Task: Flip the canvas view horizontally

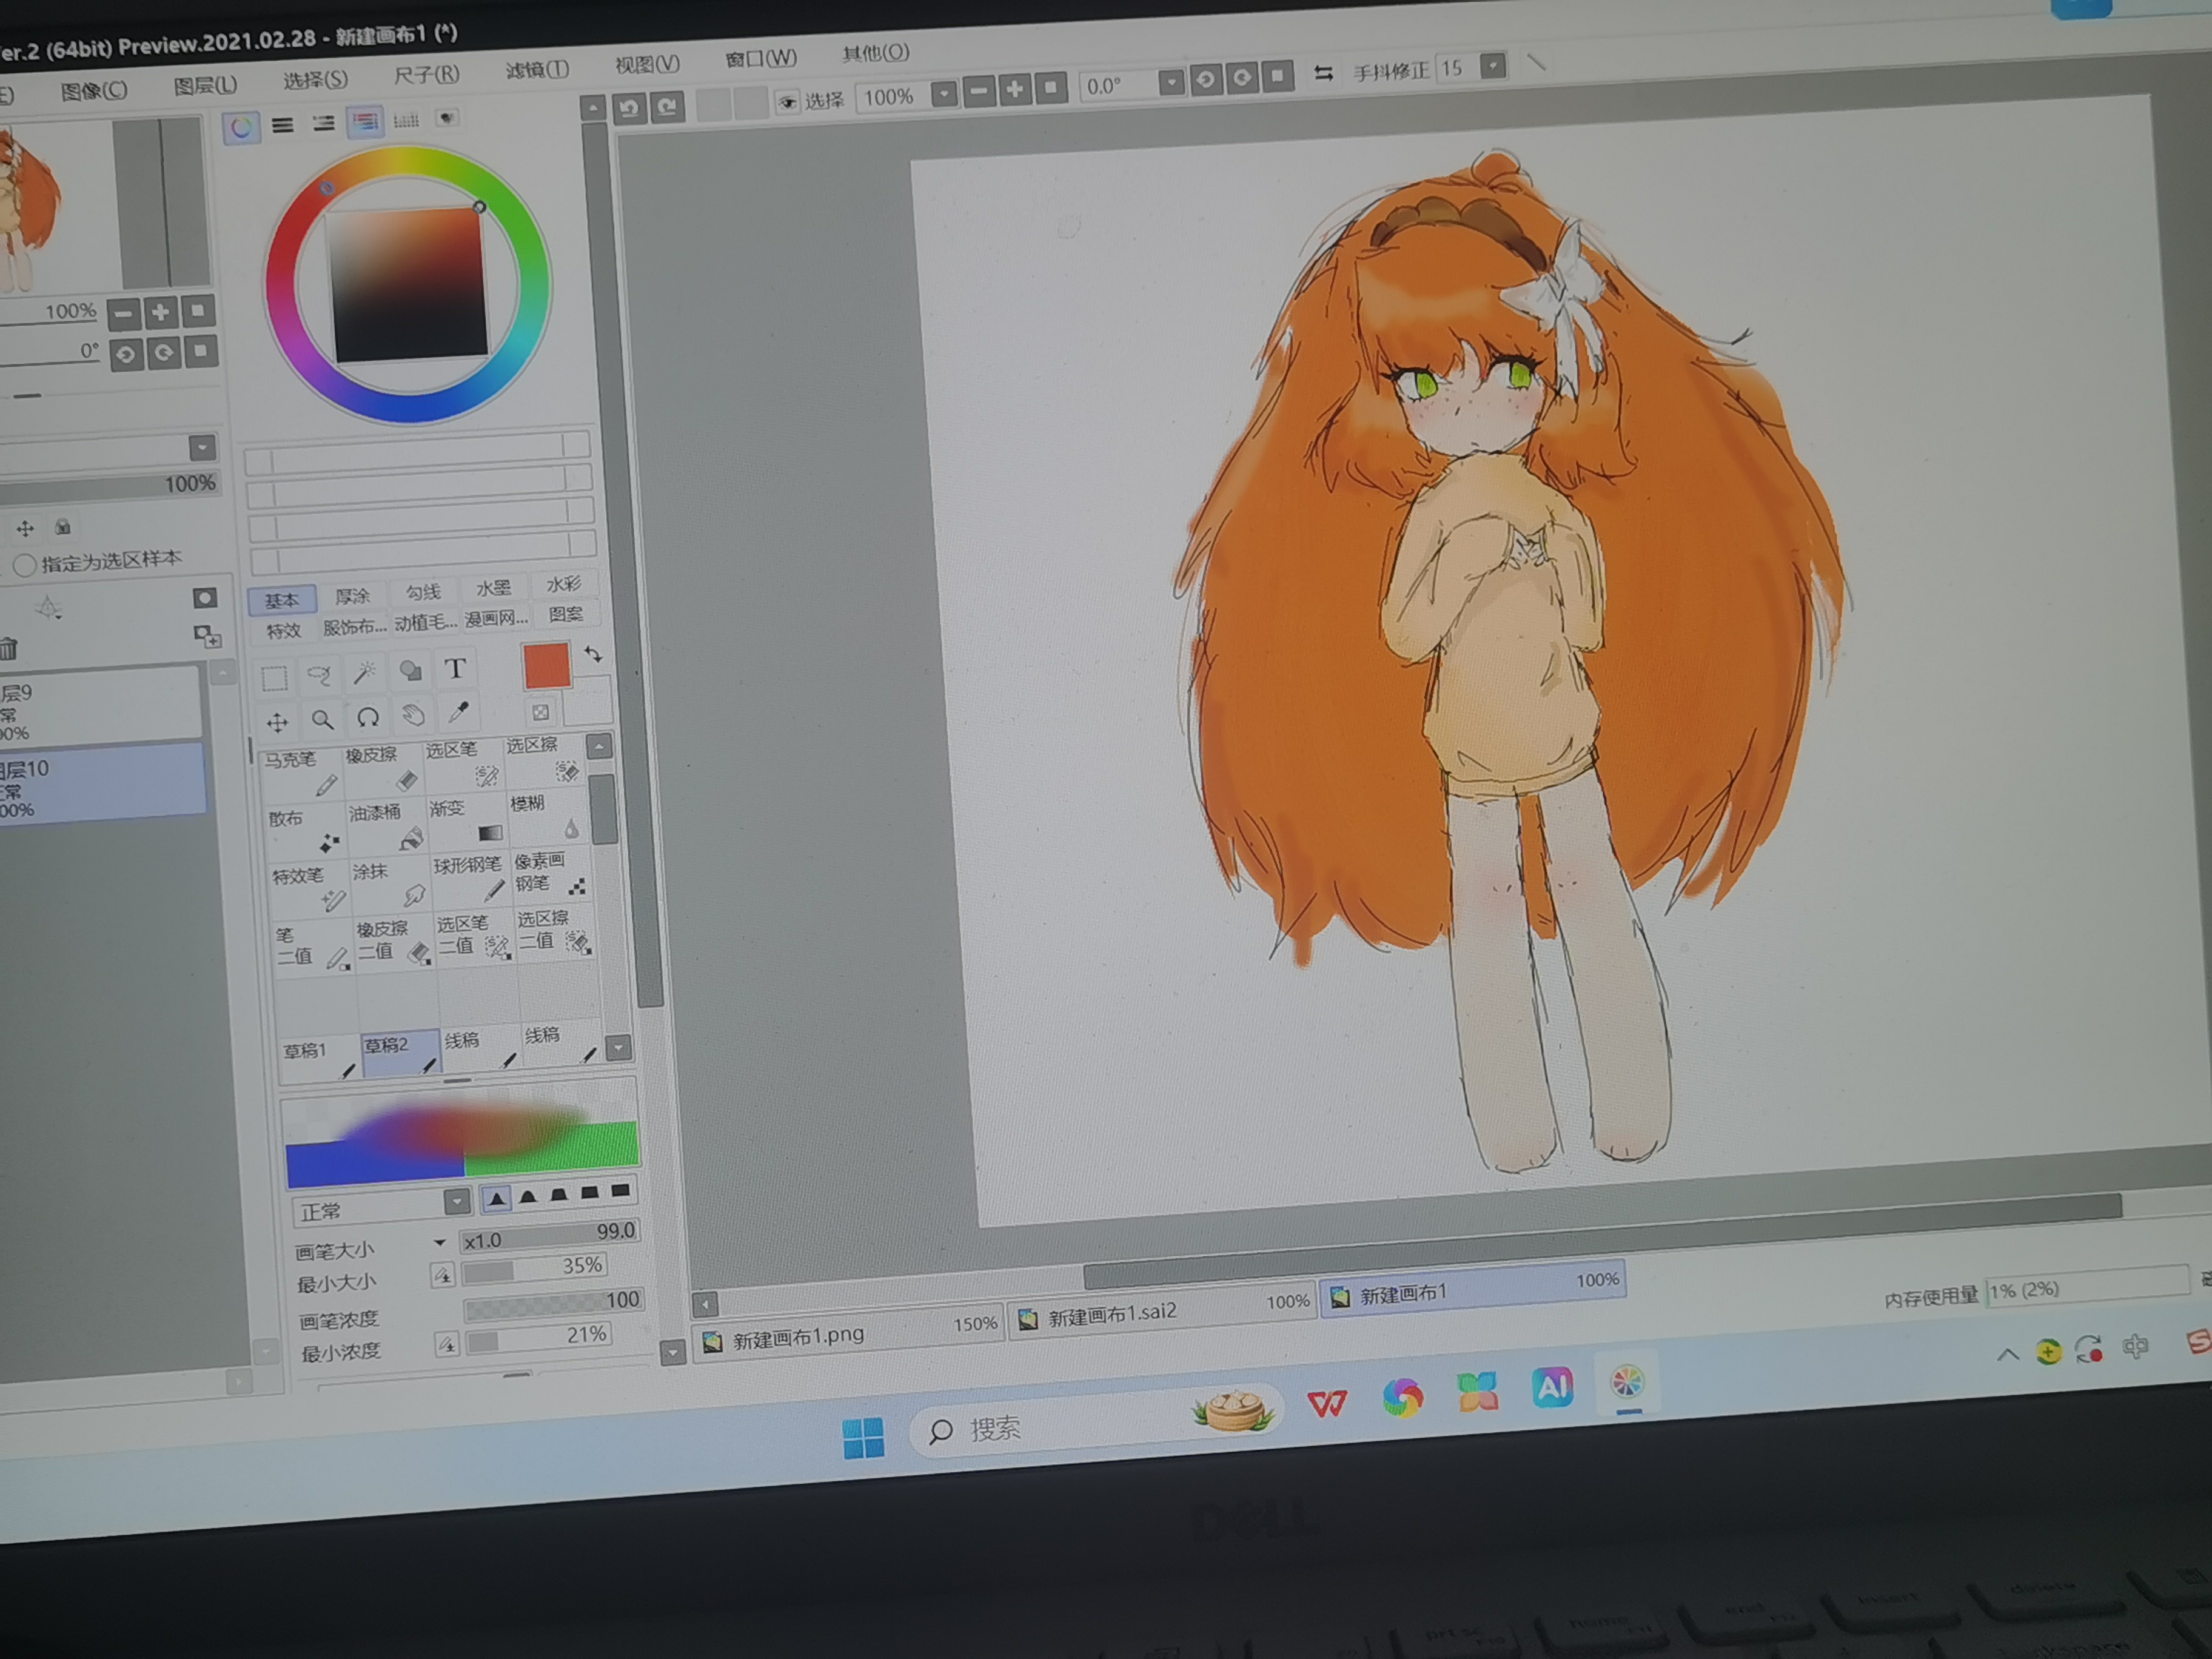Action: click(1323, 73)
